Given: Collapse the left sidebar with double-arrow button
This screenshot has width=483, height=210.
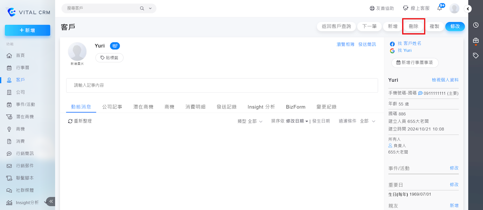Looking at the screenshot, I should [x=51, y=201].
